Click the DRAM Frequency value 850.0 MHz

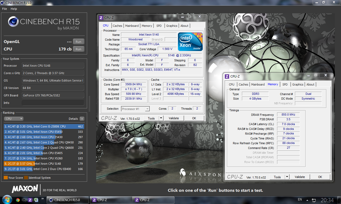[x=288, y=115]
